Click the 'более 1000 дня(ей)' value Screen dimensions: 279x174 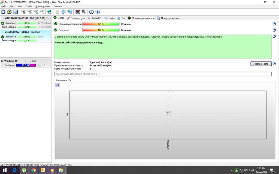101,66
